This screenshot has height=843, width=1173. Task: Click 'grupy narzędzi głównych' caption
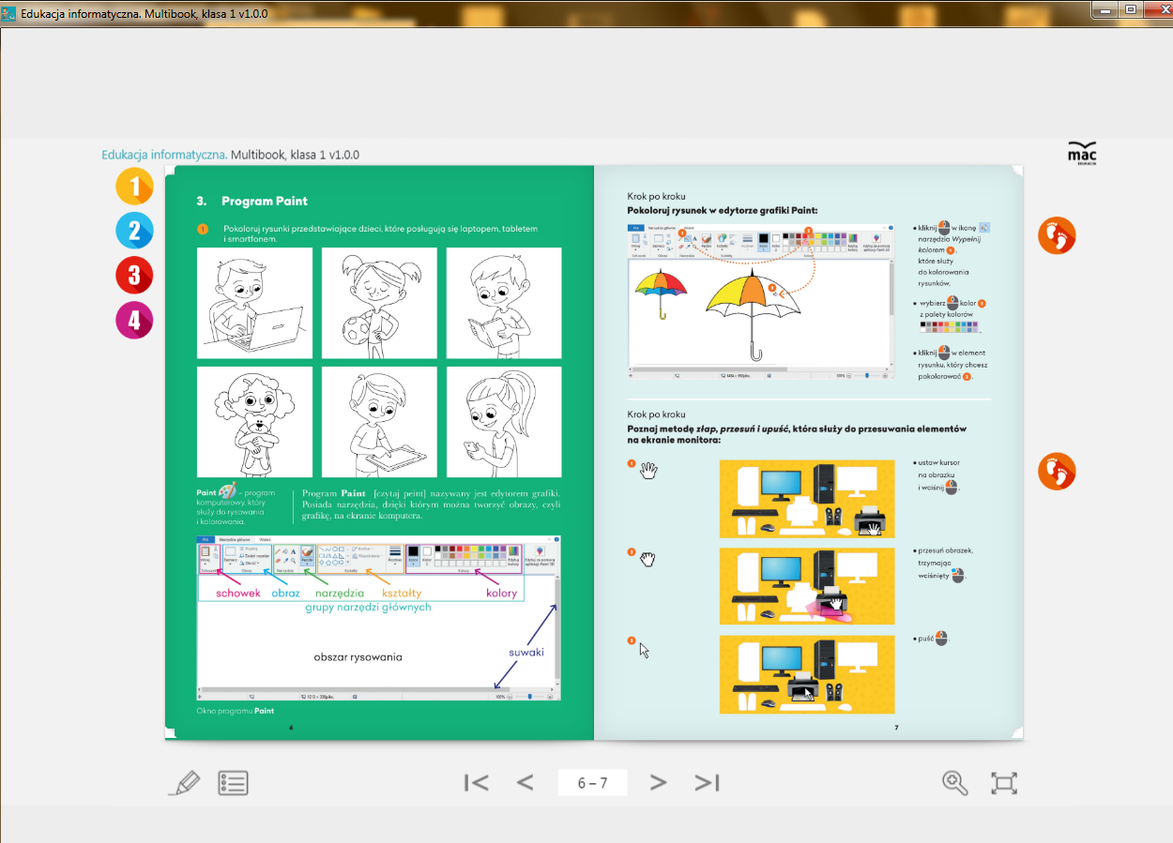point(368,608)
